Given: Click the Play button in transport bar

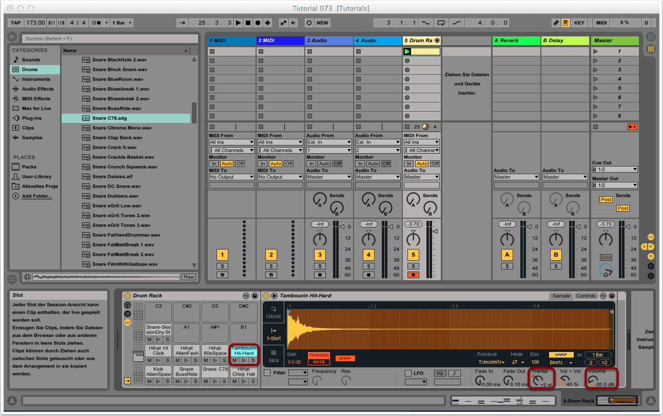Looking at the screenshot, I should point(238,23).
